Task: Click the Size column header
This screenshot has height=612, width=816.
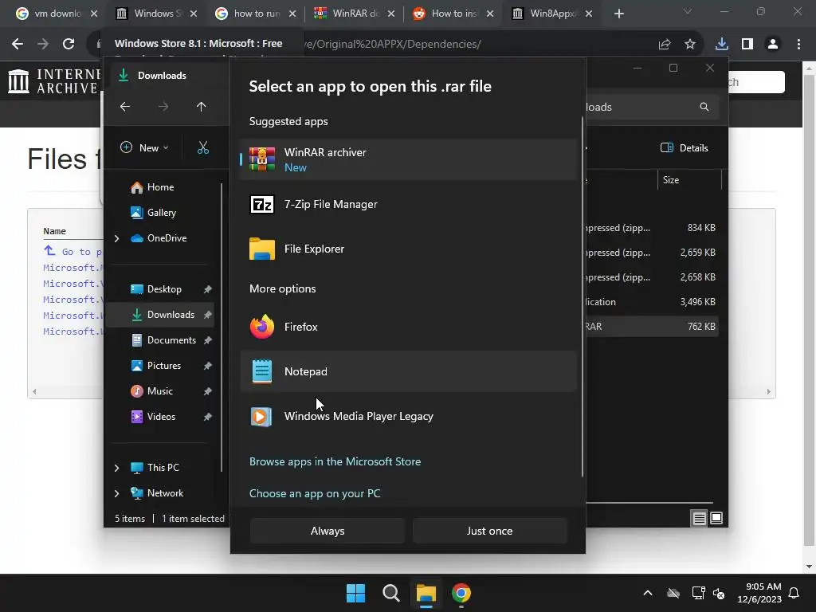Action: 689,180
